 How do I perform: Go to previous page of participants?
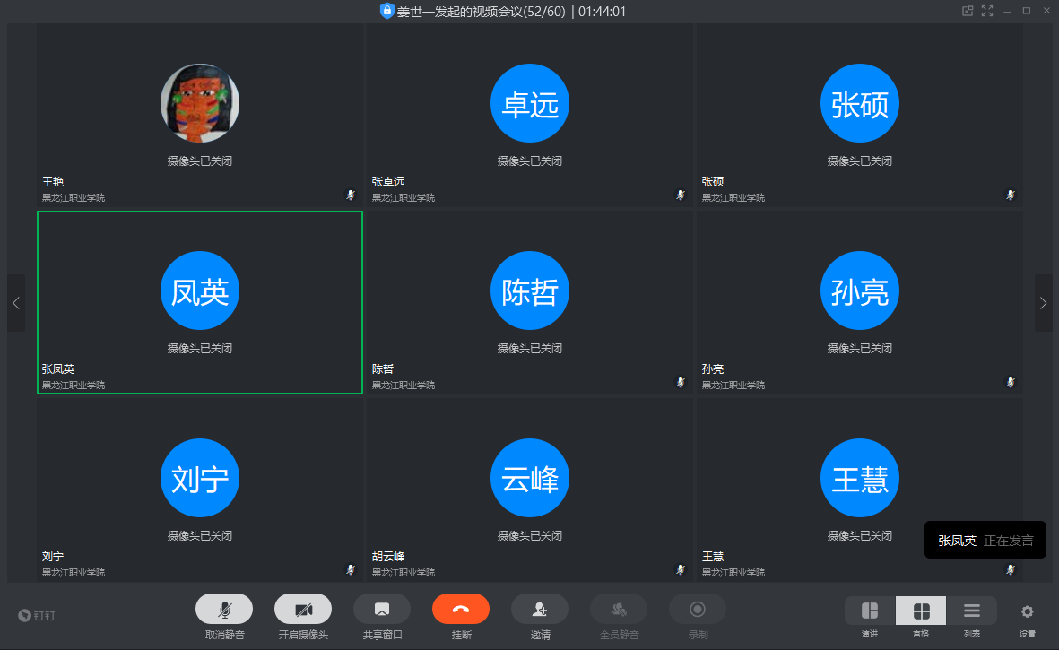(x=16, y=303)
